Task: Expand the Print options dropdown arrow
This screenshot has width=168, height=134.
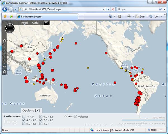Action: coord(133,16)
